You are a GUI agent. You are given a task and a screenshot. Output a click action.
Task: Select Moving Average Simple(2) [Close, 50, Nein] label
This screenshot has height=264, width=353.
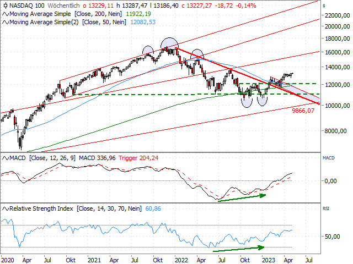(x=68, y=22)
